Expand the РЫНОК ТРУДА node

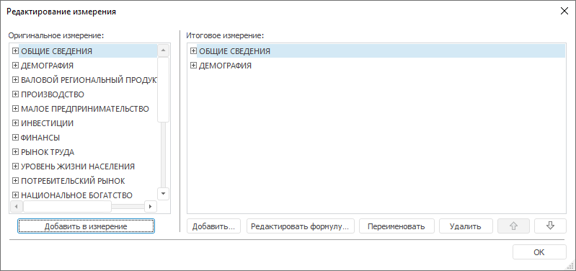point(15,151)
